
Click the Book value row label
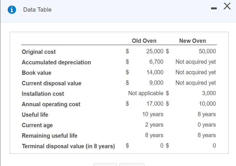tap(37, 73)
